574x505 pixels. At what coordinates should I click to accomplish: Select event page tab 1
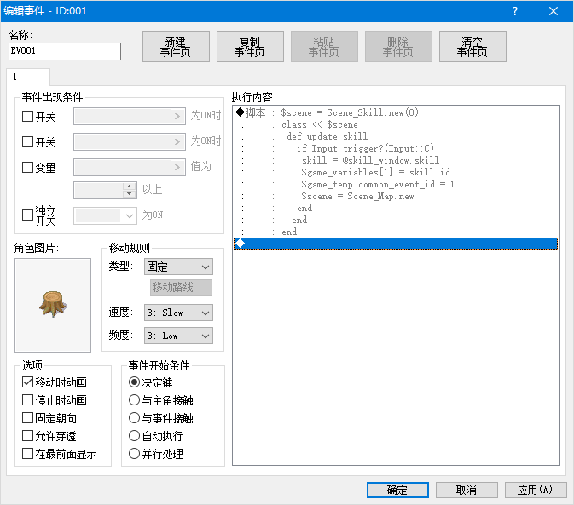(28, 77)
